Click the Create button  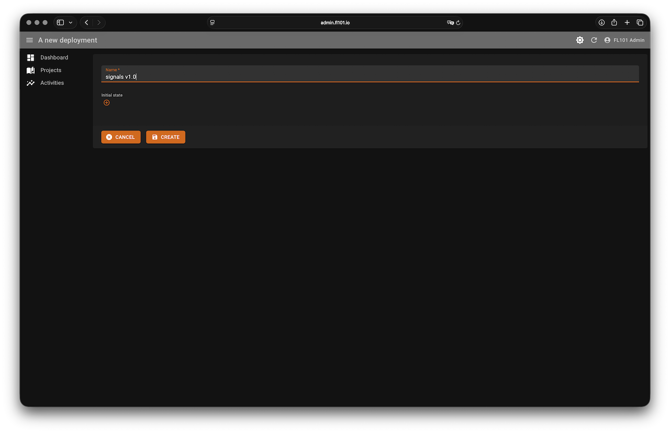point(165,137)
